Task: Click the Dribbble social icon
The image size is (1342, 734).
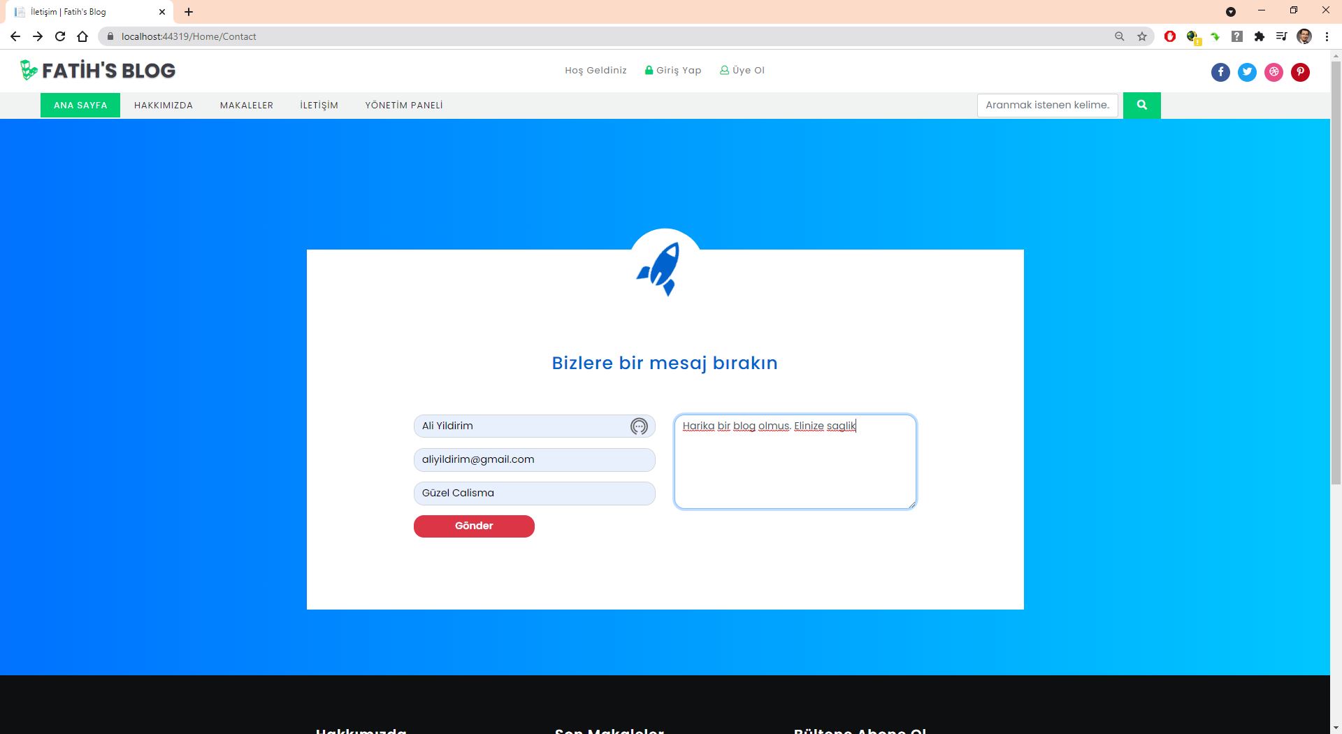Action: click(x=1274, y=72)
